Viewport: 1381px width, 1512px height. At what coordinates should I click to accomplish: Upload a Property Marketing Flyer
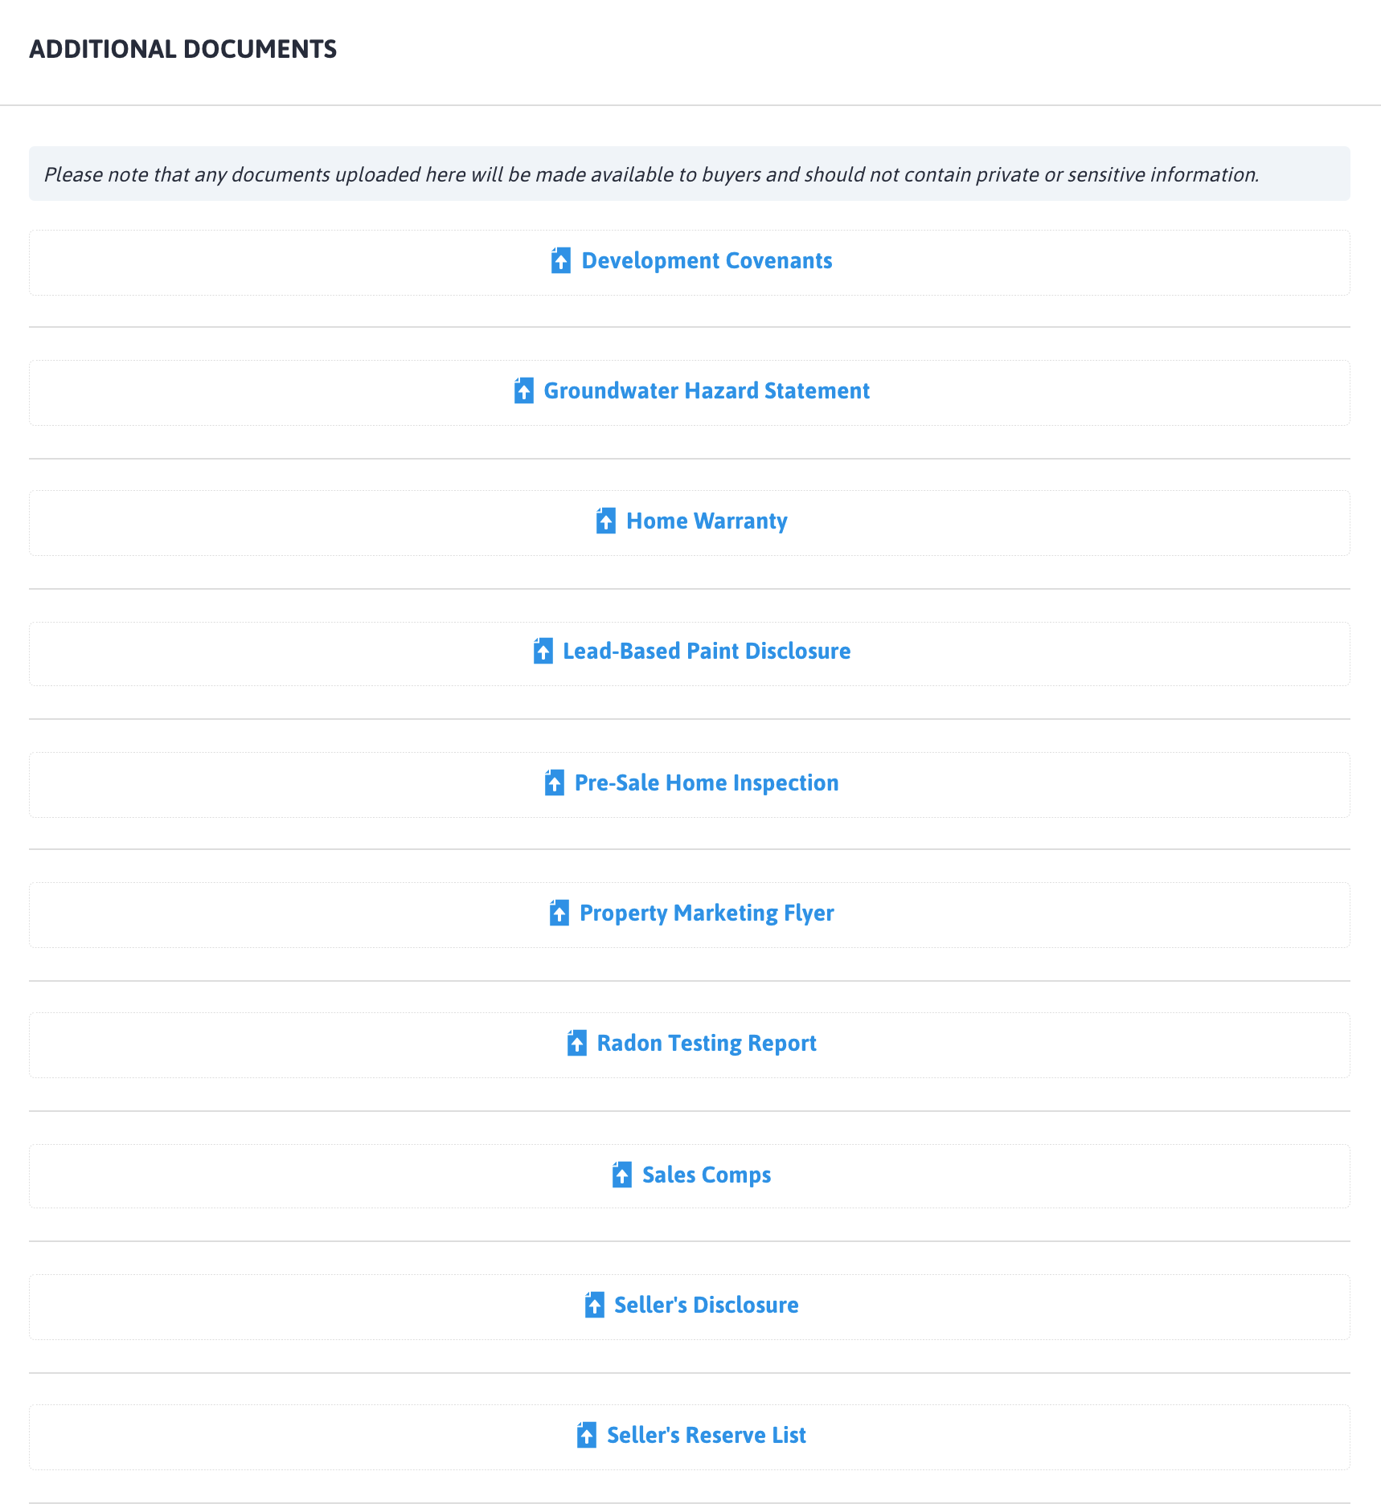(x=706, y=913)
